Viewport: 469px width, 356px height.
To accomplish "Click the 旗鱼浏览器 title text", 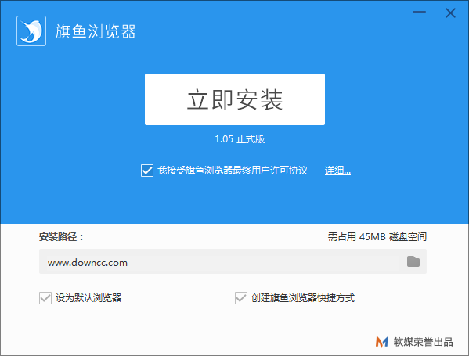I will coord(96,31).
